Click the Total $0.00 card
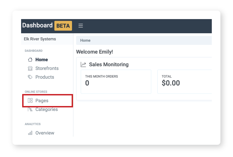Image resolution: width=233 pixels, height=157 pixels. coord(184,81)
